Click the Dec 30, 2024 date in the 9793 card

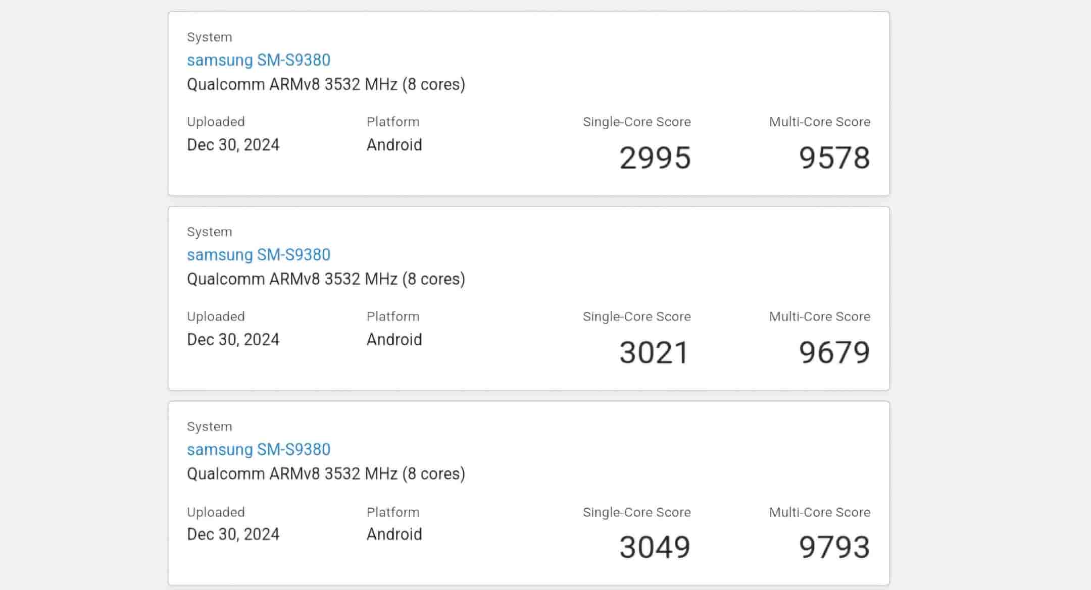coord(233,534)
